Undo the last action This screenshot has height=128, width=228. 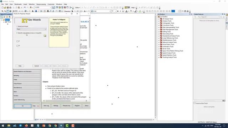point(25,7)
